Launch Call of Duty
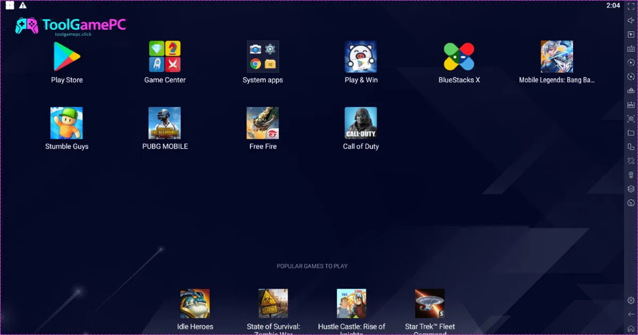This screenshot has height=335, width=638. [x=361, y=123]
